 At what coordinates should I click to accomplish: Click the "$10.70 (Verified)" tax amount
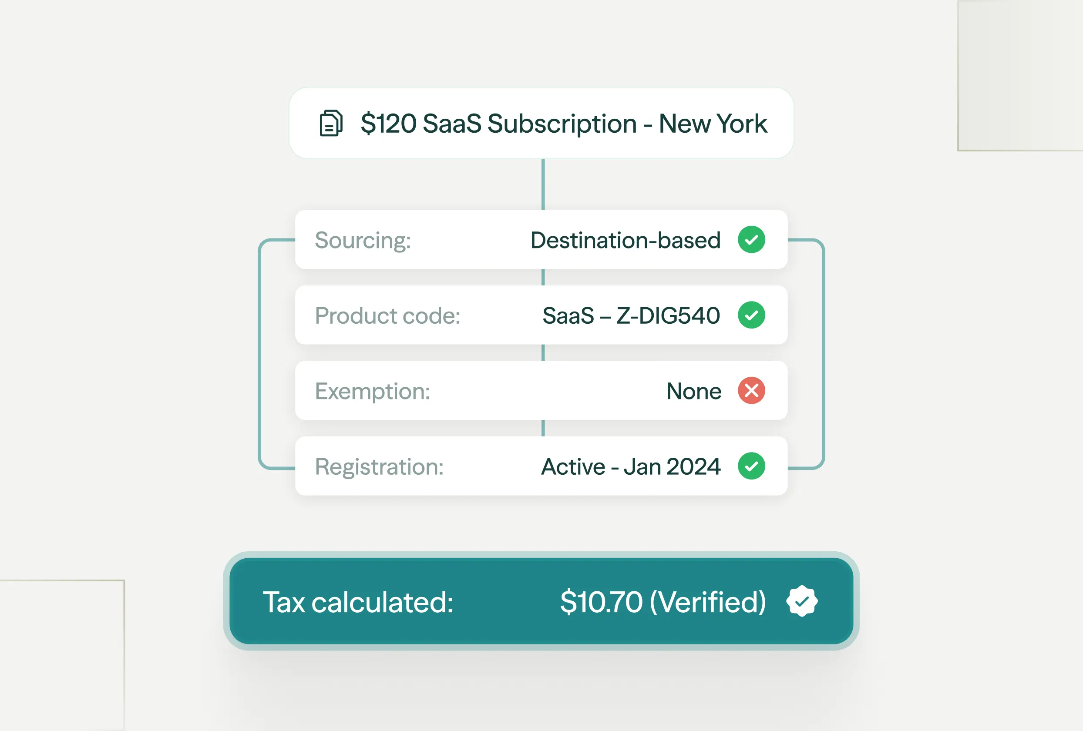click(663, 602)
